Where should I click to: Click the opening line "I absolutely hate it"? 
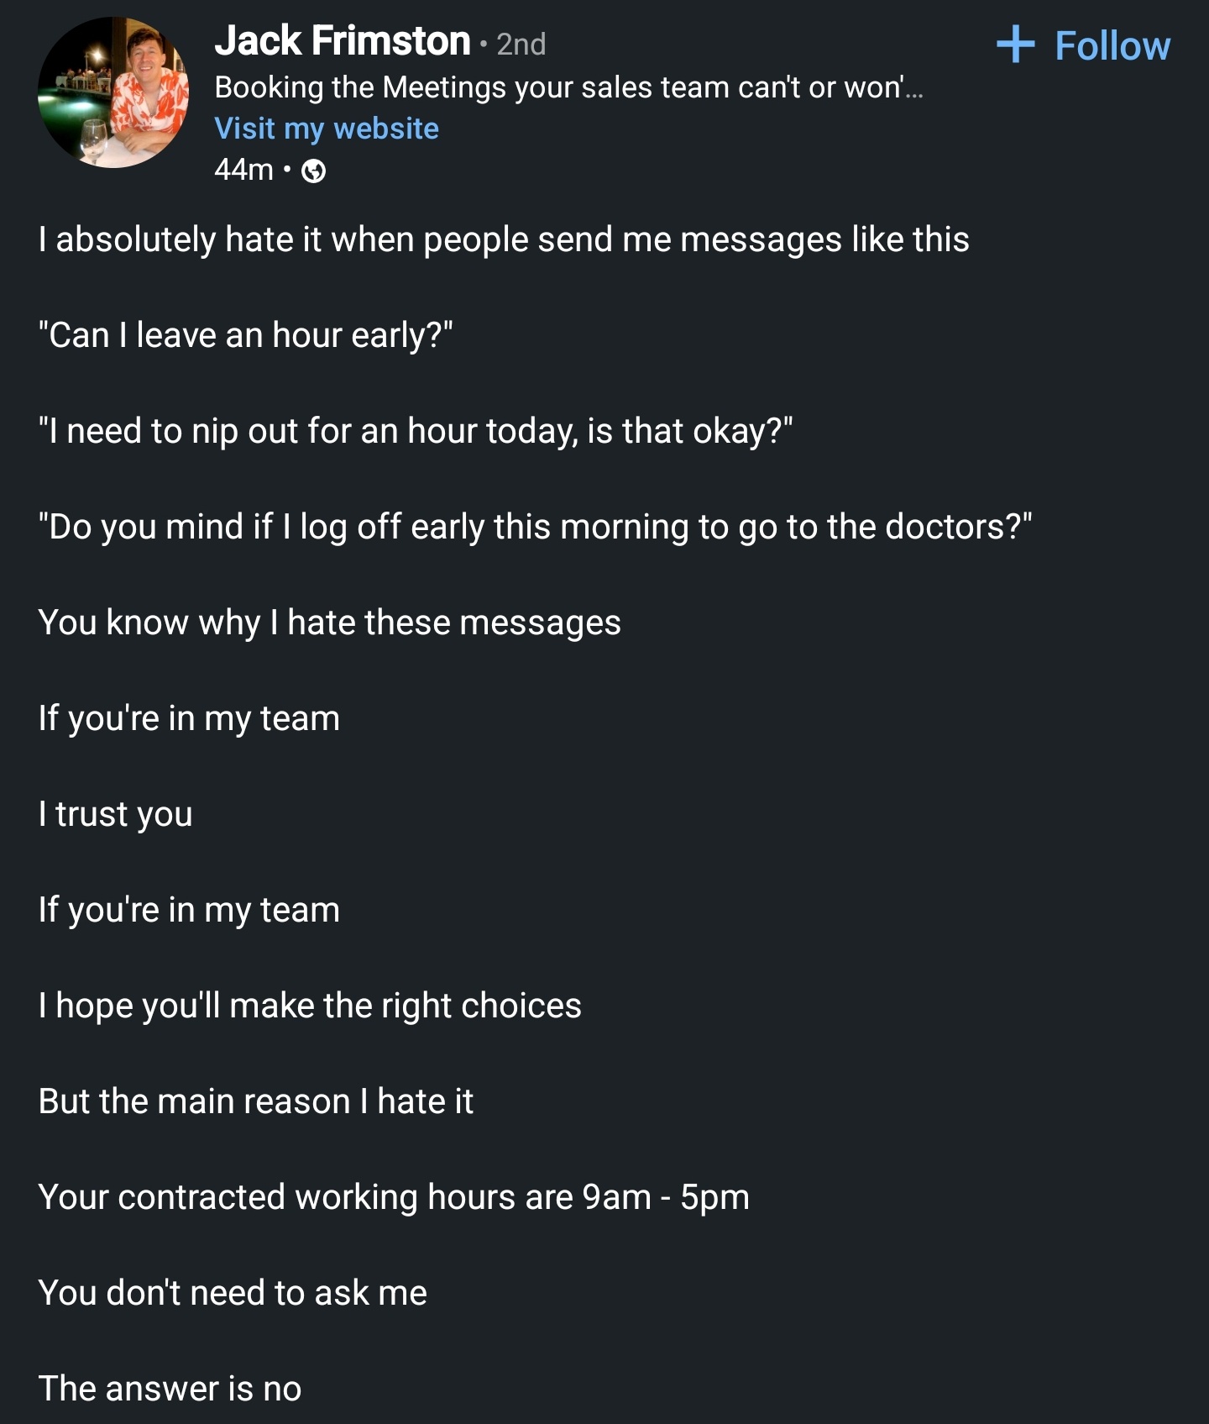pos(504,239)
